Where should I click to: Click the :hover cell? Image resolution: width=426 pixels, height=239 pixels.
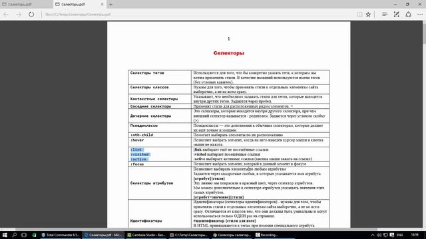coord(160,142)
